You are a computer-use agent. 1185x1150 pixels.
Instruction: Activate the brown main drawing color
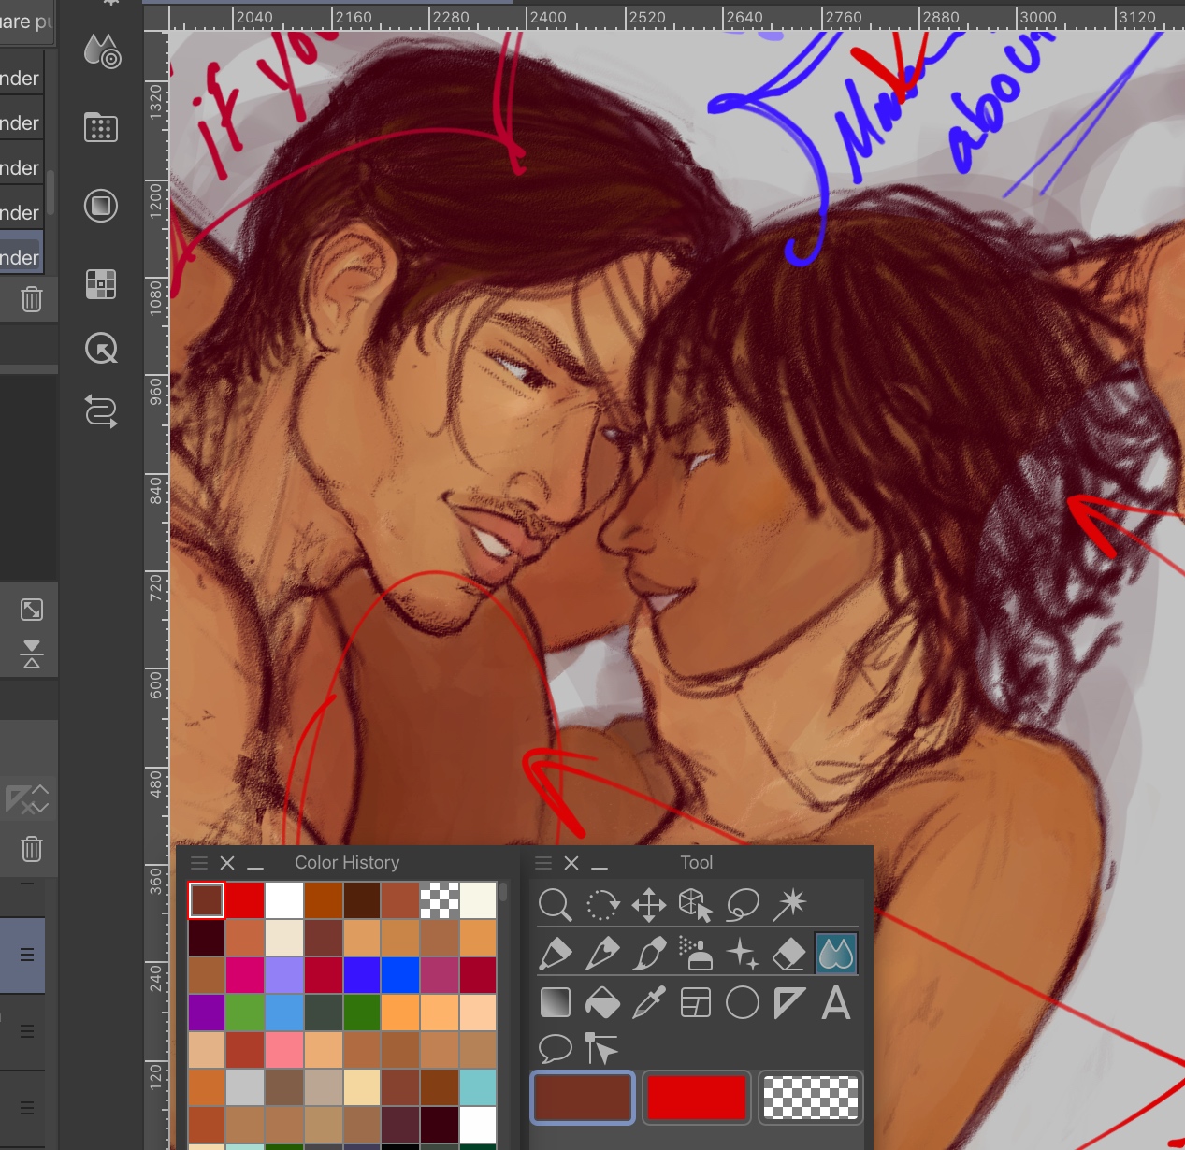pyautogui.click(x=583, y=1098)
